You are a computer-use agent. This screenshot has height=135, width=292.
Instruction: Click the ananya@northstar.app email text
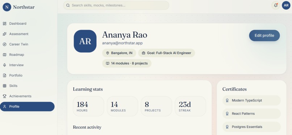[x=122, y=43]
